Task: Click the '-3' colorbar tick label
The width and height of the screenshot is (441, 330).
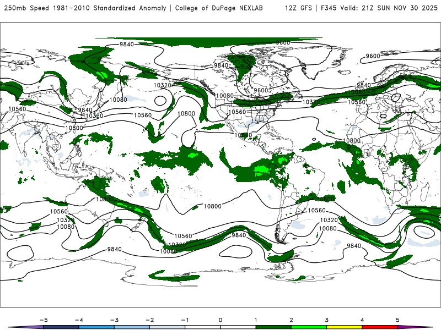Action: tap(114, 320)
